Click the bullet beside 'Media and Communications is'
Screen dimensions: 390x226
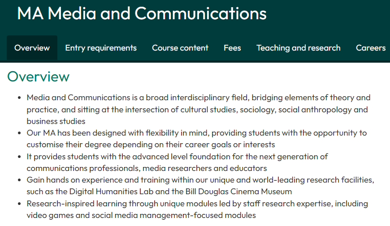coord(19,98)
